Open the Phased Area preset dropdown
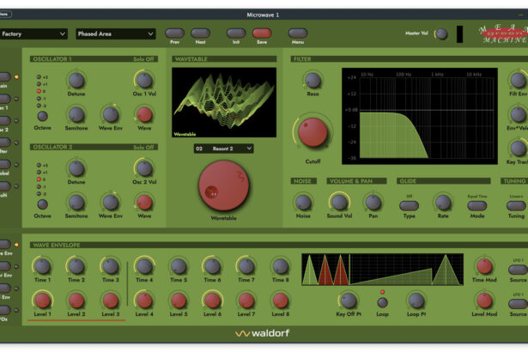 [x=116, y=34]
